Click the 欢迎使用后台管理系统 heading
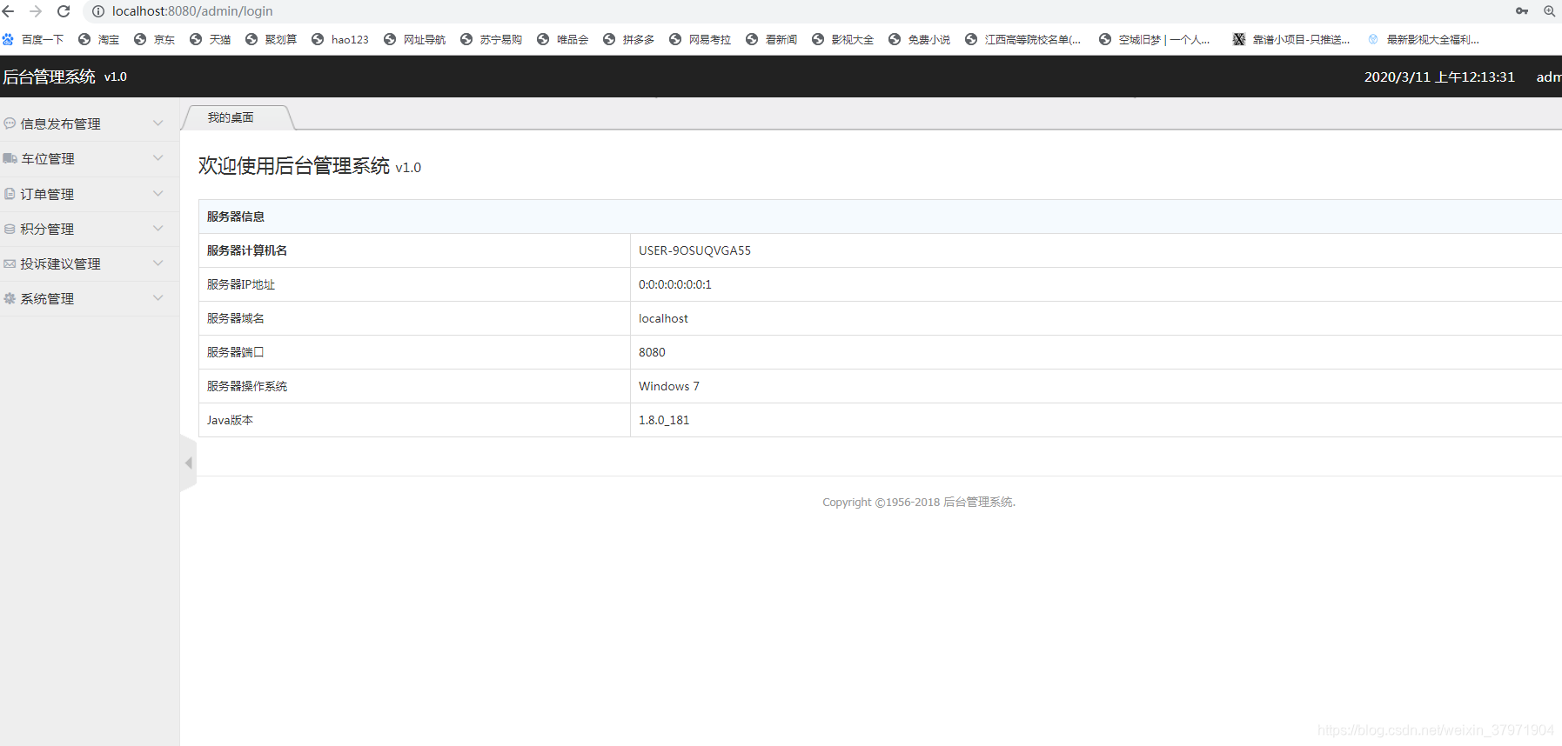This screenshot has width=1562, height=746. (310, 166)
